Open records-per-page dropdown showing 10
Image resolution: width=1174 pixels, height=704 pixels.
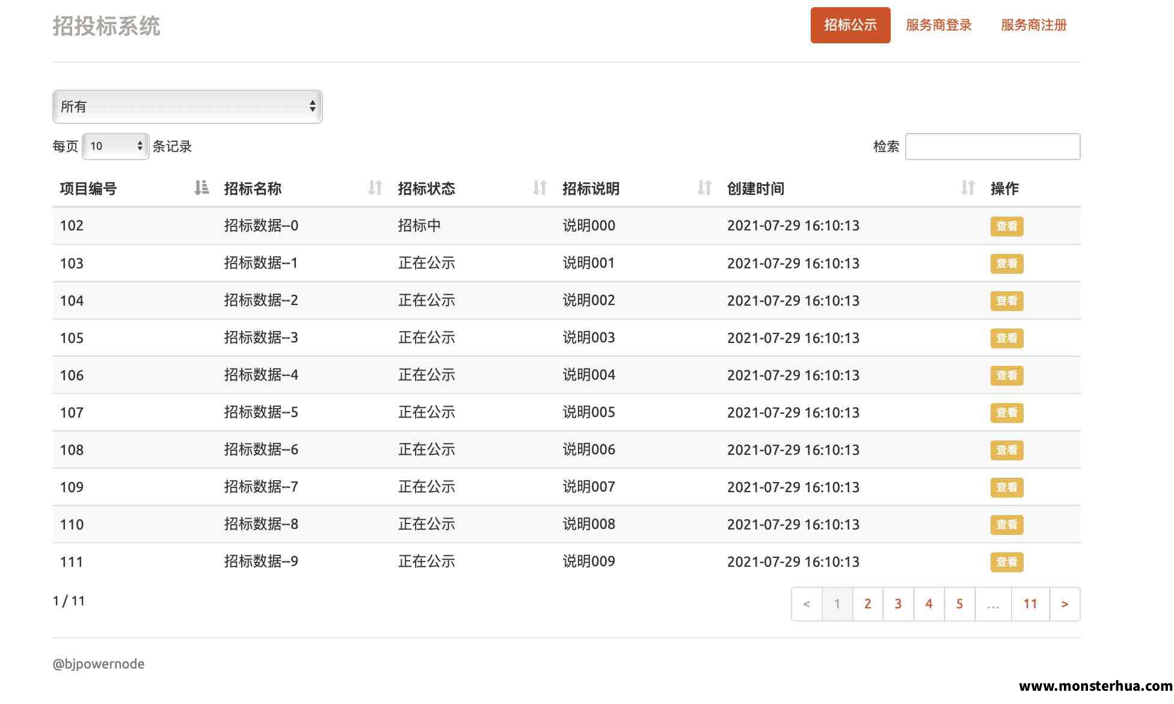(x=115, y=146)
